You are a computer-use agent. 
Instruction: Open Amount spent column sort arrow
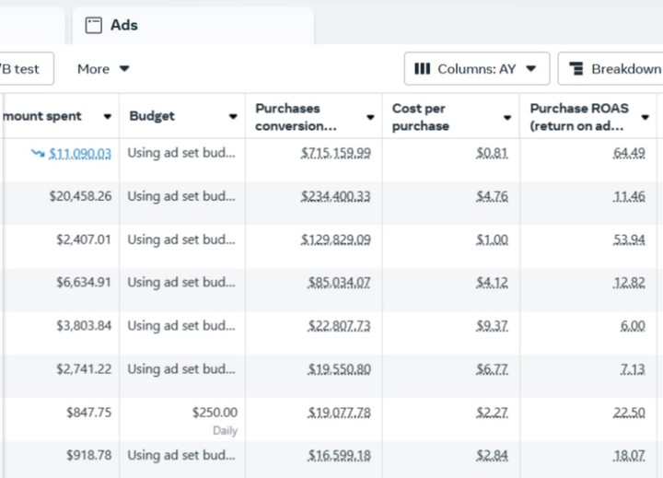108,117
